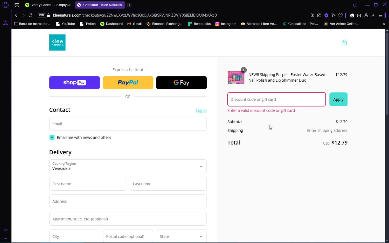Open the downloads panel
The width and height of the screenshot is (389, 243).
[x=373, y=15]
